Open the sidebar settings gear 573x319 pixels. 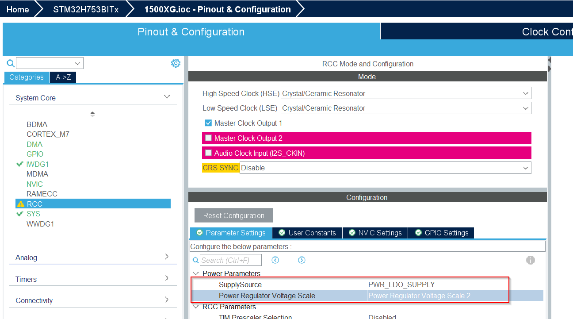click(176, 63)
